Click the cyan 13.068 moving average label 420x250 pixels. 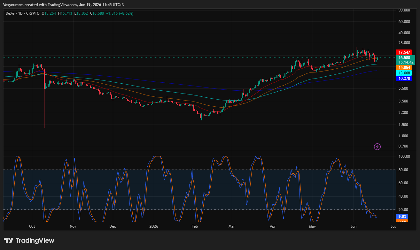click(x=404, y=73)
